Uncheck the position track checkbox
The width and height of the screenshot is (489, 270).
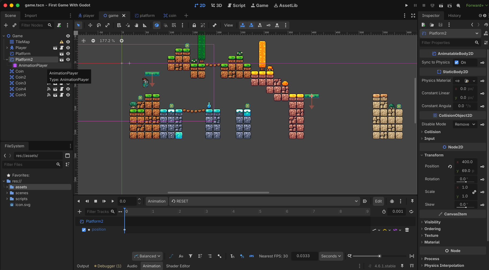pos(84,230)
